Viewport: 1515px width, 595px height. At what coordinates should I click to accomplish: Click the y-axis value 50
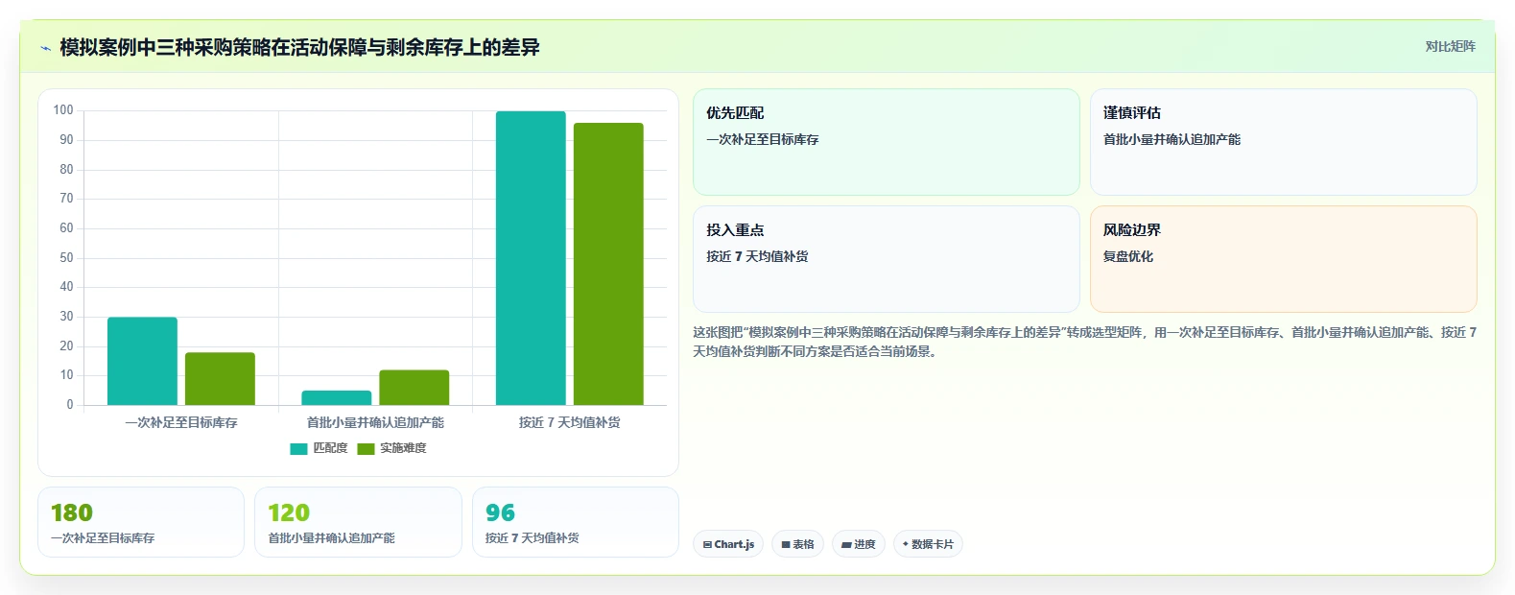pos(66,257)
